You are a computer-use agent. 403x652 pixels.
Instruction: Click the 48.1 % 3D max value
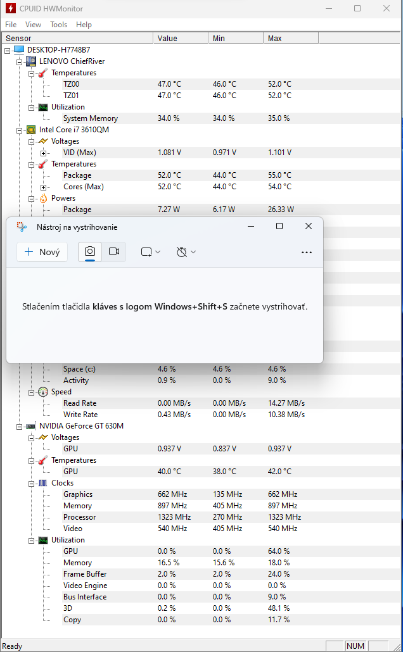[279, 608]
